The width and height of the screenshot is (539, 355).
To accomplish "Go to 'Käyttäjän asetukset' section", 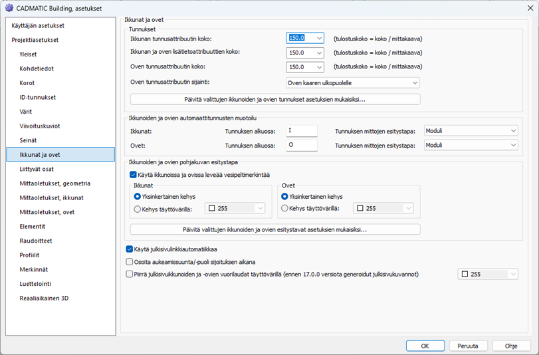I will pyautogui.click(x=38, y=25).
